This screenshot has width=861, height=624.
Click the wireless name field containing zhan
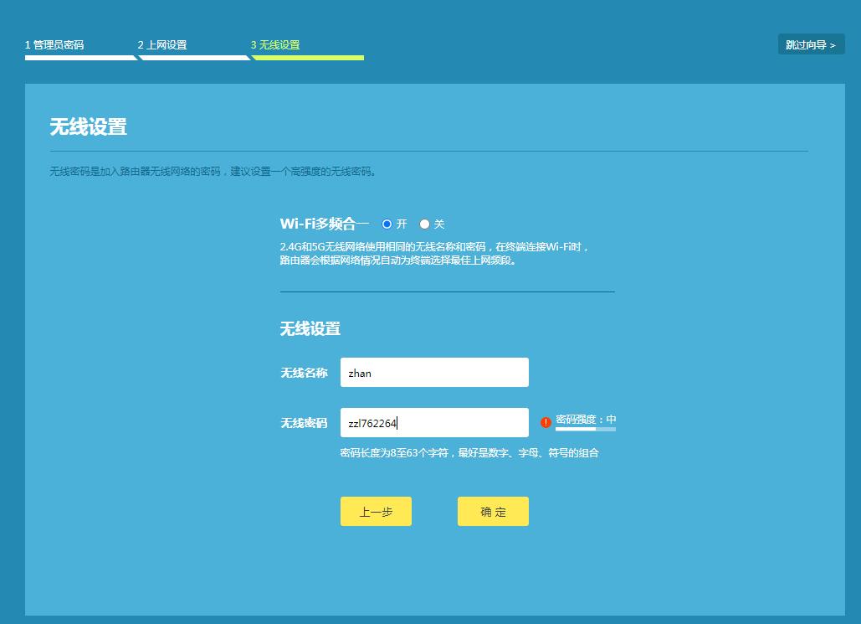[433, 372]
